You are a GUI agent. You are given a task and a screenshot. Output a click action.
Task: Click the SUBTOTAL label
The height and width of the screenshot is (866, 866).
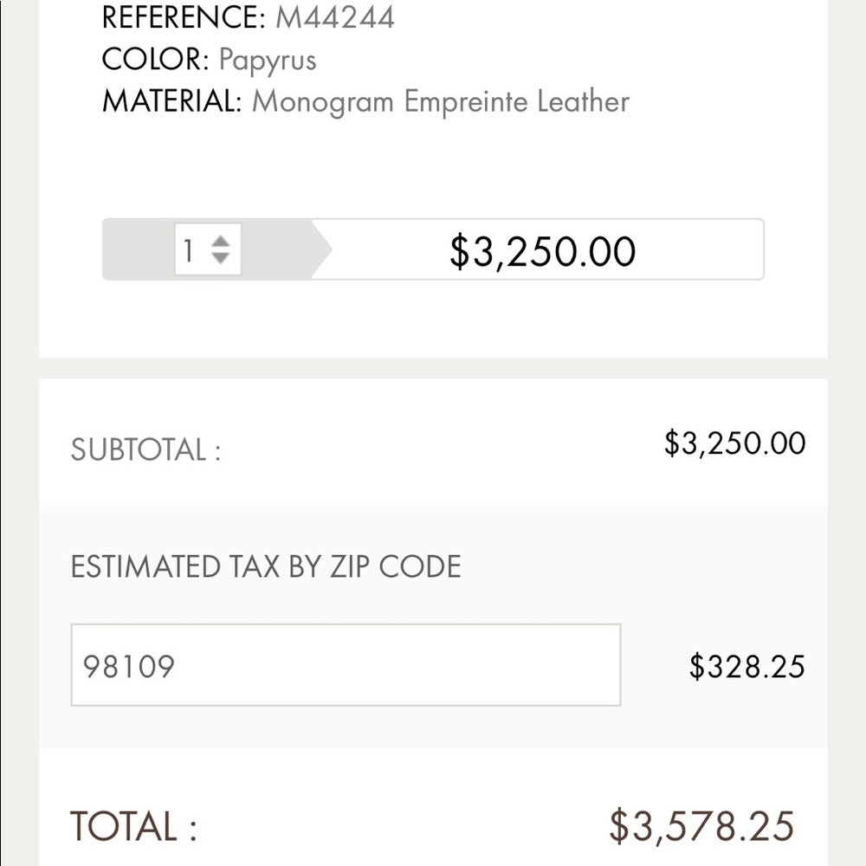(x=145, y=449)
